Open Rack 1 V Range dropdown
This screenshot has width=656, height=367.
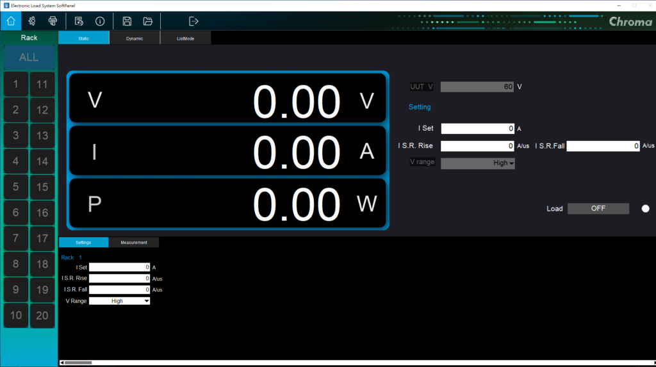120,301
